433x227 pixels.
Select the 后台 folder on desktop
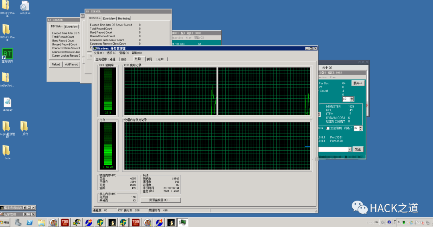point(25,128)
